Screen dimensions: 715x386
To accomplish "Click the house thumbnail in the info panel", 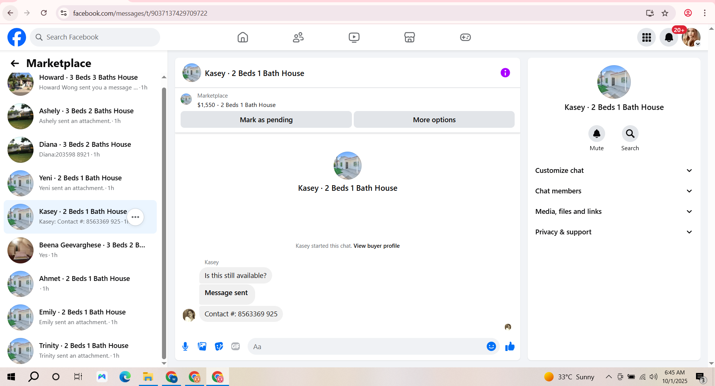I will tap(614, 82).
